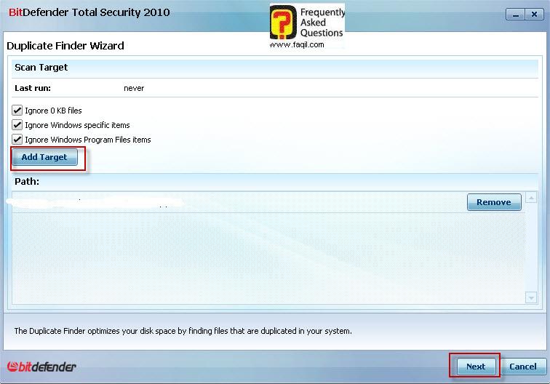Toggle Ignore Windows specific items checkbox
This screenshot has height=384, width=550.
click(17, 125)
